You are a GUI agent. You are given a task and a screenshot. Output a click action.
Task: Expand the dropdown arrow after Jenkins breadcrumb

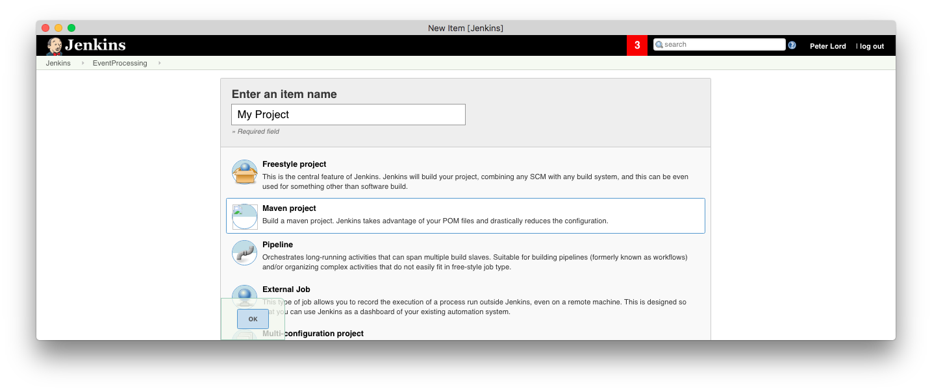click(x=82, y=63)
